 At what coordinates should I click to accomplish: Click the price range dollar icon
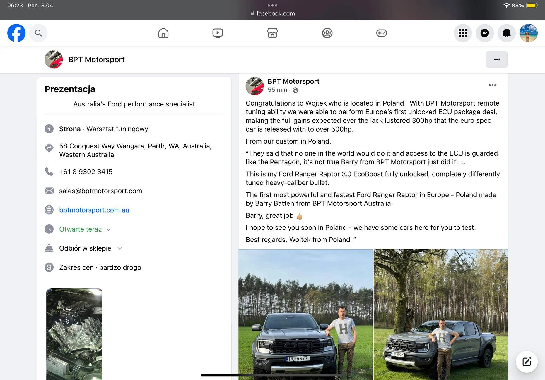coord(49,267)
